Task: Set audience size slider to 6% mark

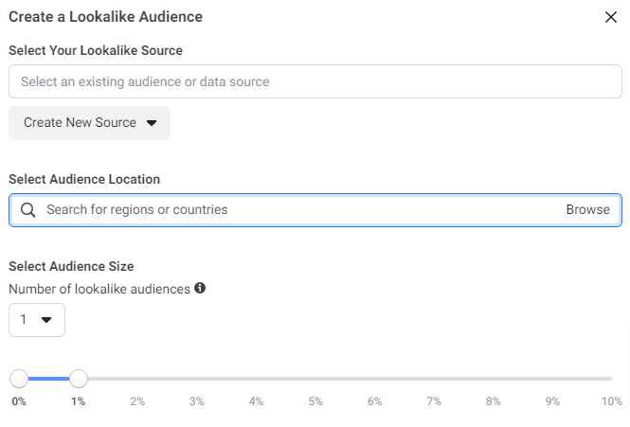Action: tap(374, 380)
